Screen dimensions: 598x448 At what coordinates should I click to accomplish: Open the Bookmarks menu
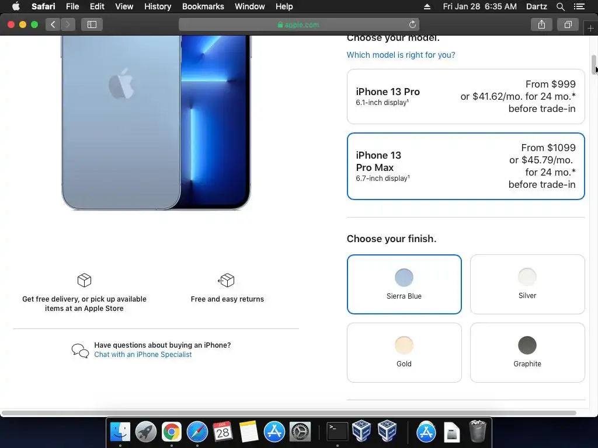coord(203,6)
